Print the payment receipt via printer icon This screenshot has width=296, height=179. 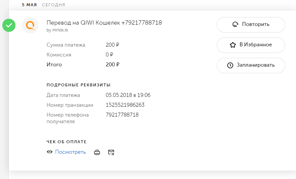(x=97, y=152)
